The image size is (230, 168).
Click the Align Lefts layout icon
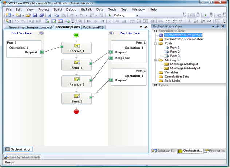pos(89,21)
